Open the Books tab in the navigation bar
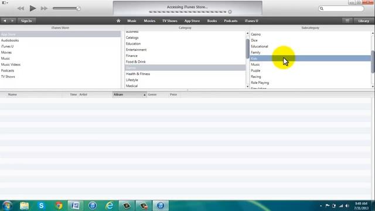 pyautogui.click(x=212, y=21)
